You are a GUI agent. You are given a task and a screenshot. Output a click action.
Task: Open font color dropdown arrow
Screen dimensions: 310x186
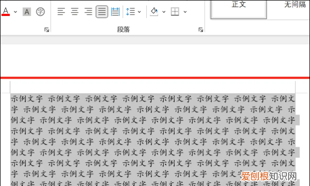[x=16, y=12]
